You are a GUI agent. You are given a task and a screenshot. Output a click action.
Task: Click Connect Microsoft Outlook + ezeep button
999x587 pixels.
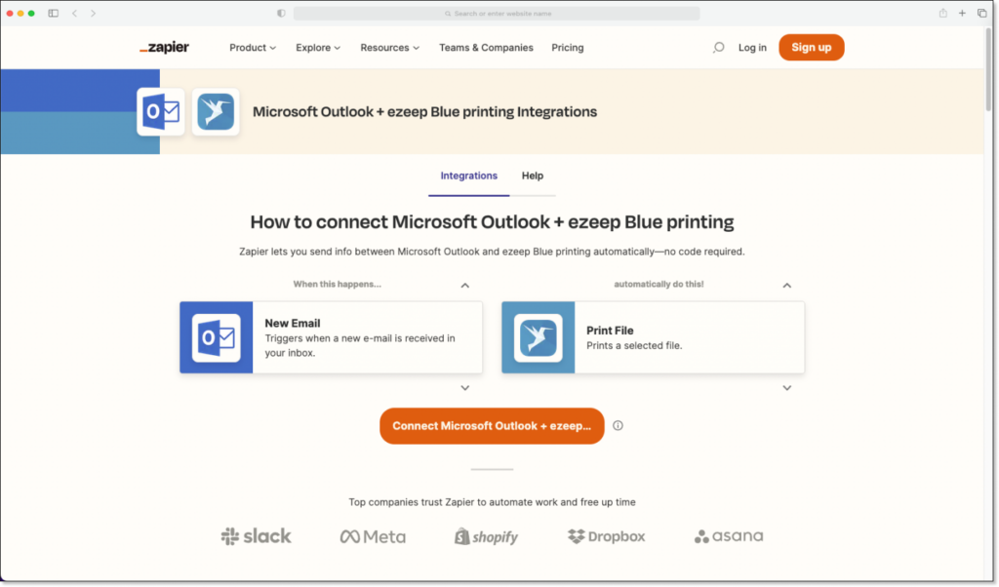tap(492, 426)
